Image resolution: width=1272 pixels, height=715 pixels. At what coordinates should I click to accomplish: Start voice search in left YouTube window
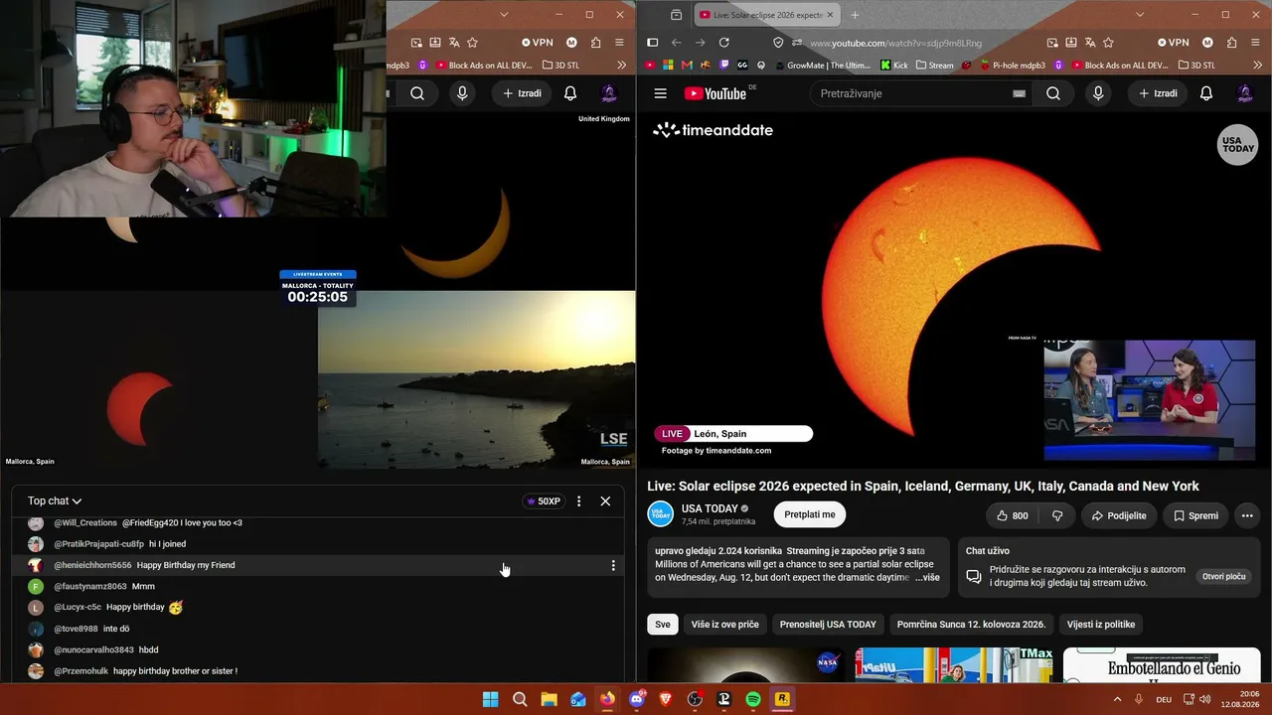pos(462,93)
